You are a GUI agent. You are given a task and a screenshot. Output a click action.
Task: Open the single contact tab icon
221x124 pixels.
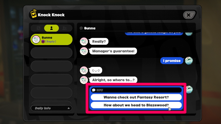click(x=51, y=28)
